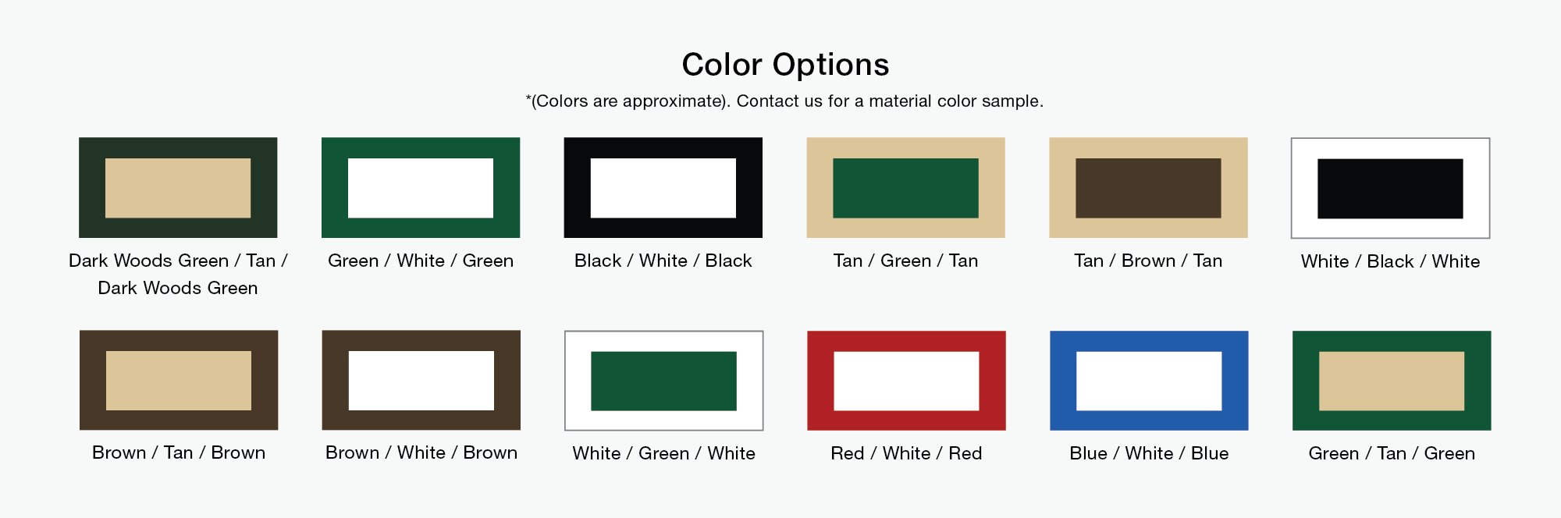Screen dimensions: 1561x518
Task: Choose the Blue / White / Blue swatch
Action: coord(1149,381)
